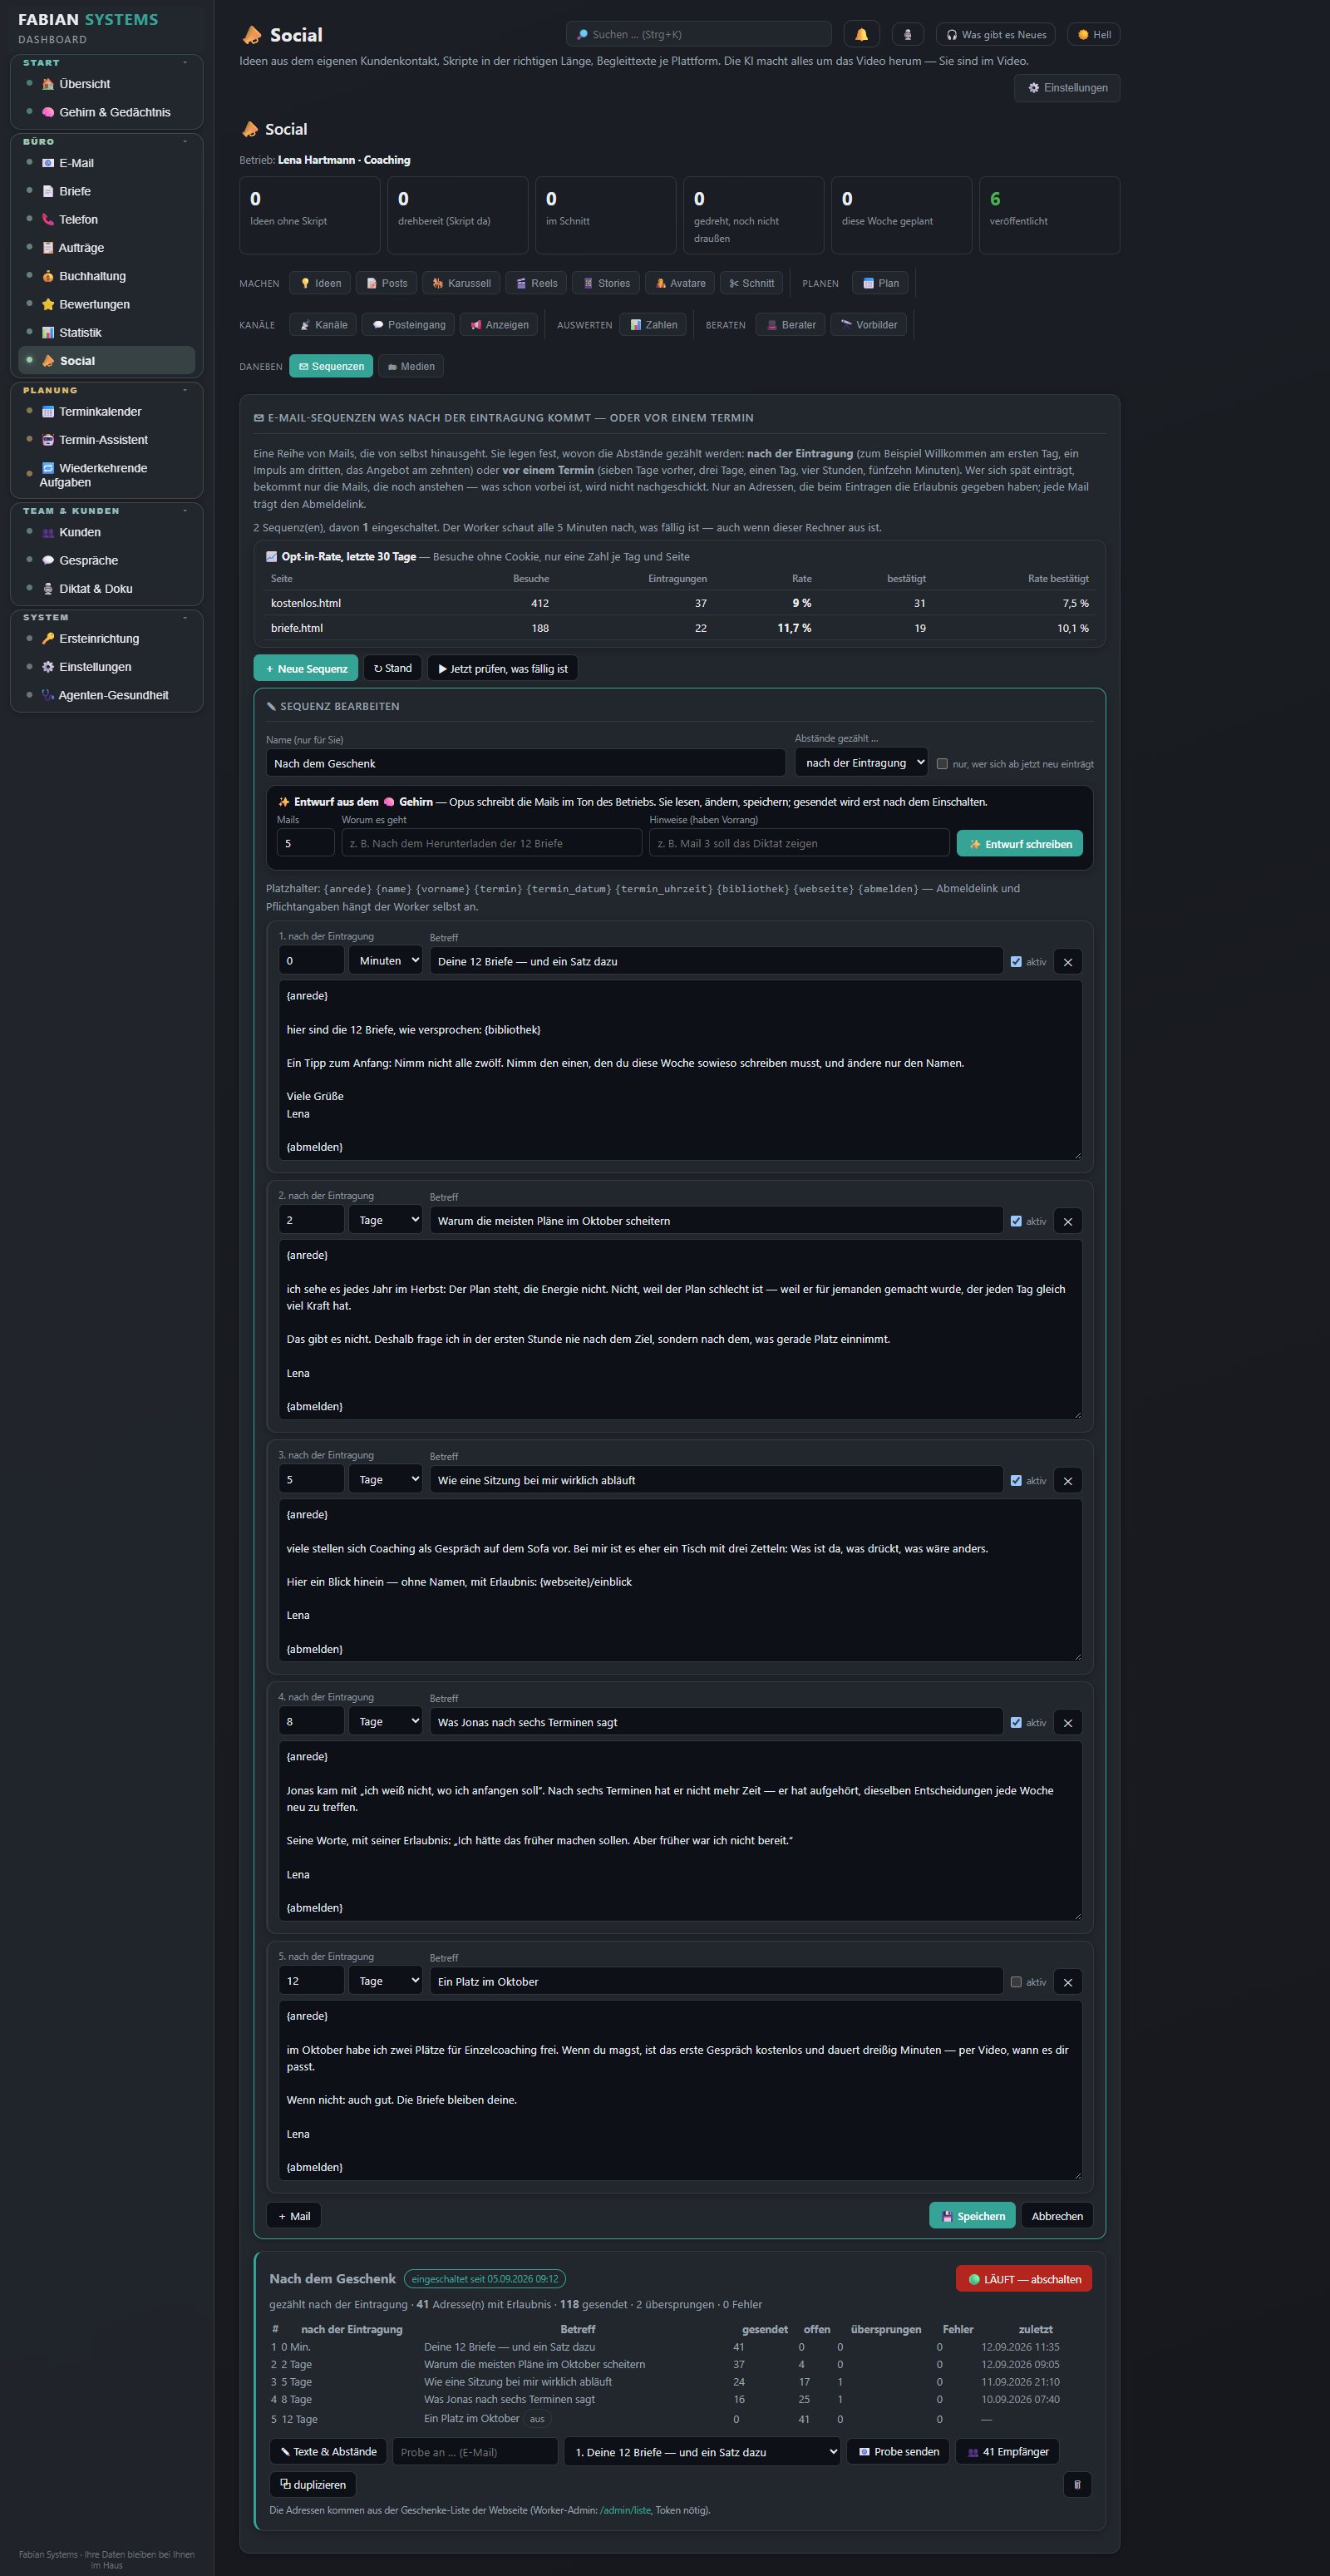
Task: Open the sidebar Einstellungen under System
Action: [107, 667]
